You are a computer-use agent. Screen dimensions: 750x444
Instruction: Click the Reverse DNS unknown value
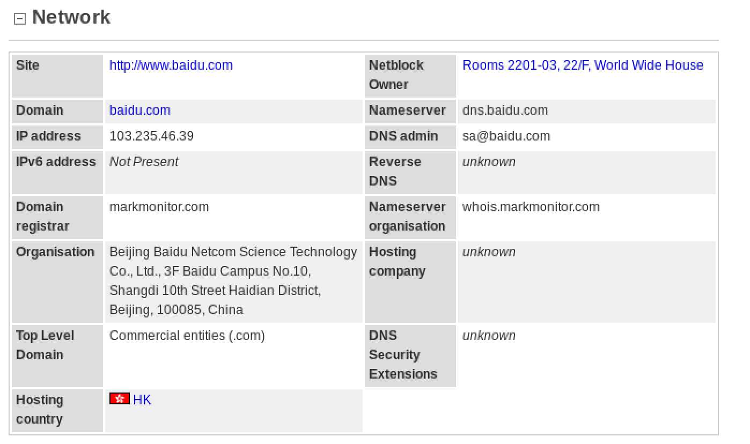[x=489, y=162]
